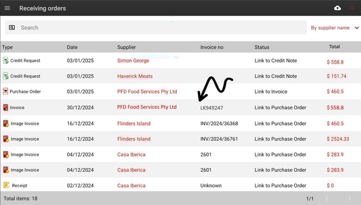Viewport: 361px width, 205px height.
Task: Click the Receipt type label
Action: tap(19, 186)
